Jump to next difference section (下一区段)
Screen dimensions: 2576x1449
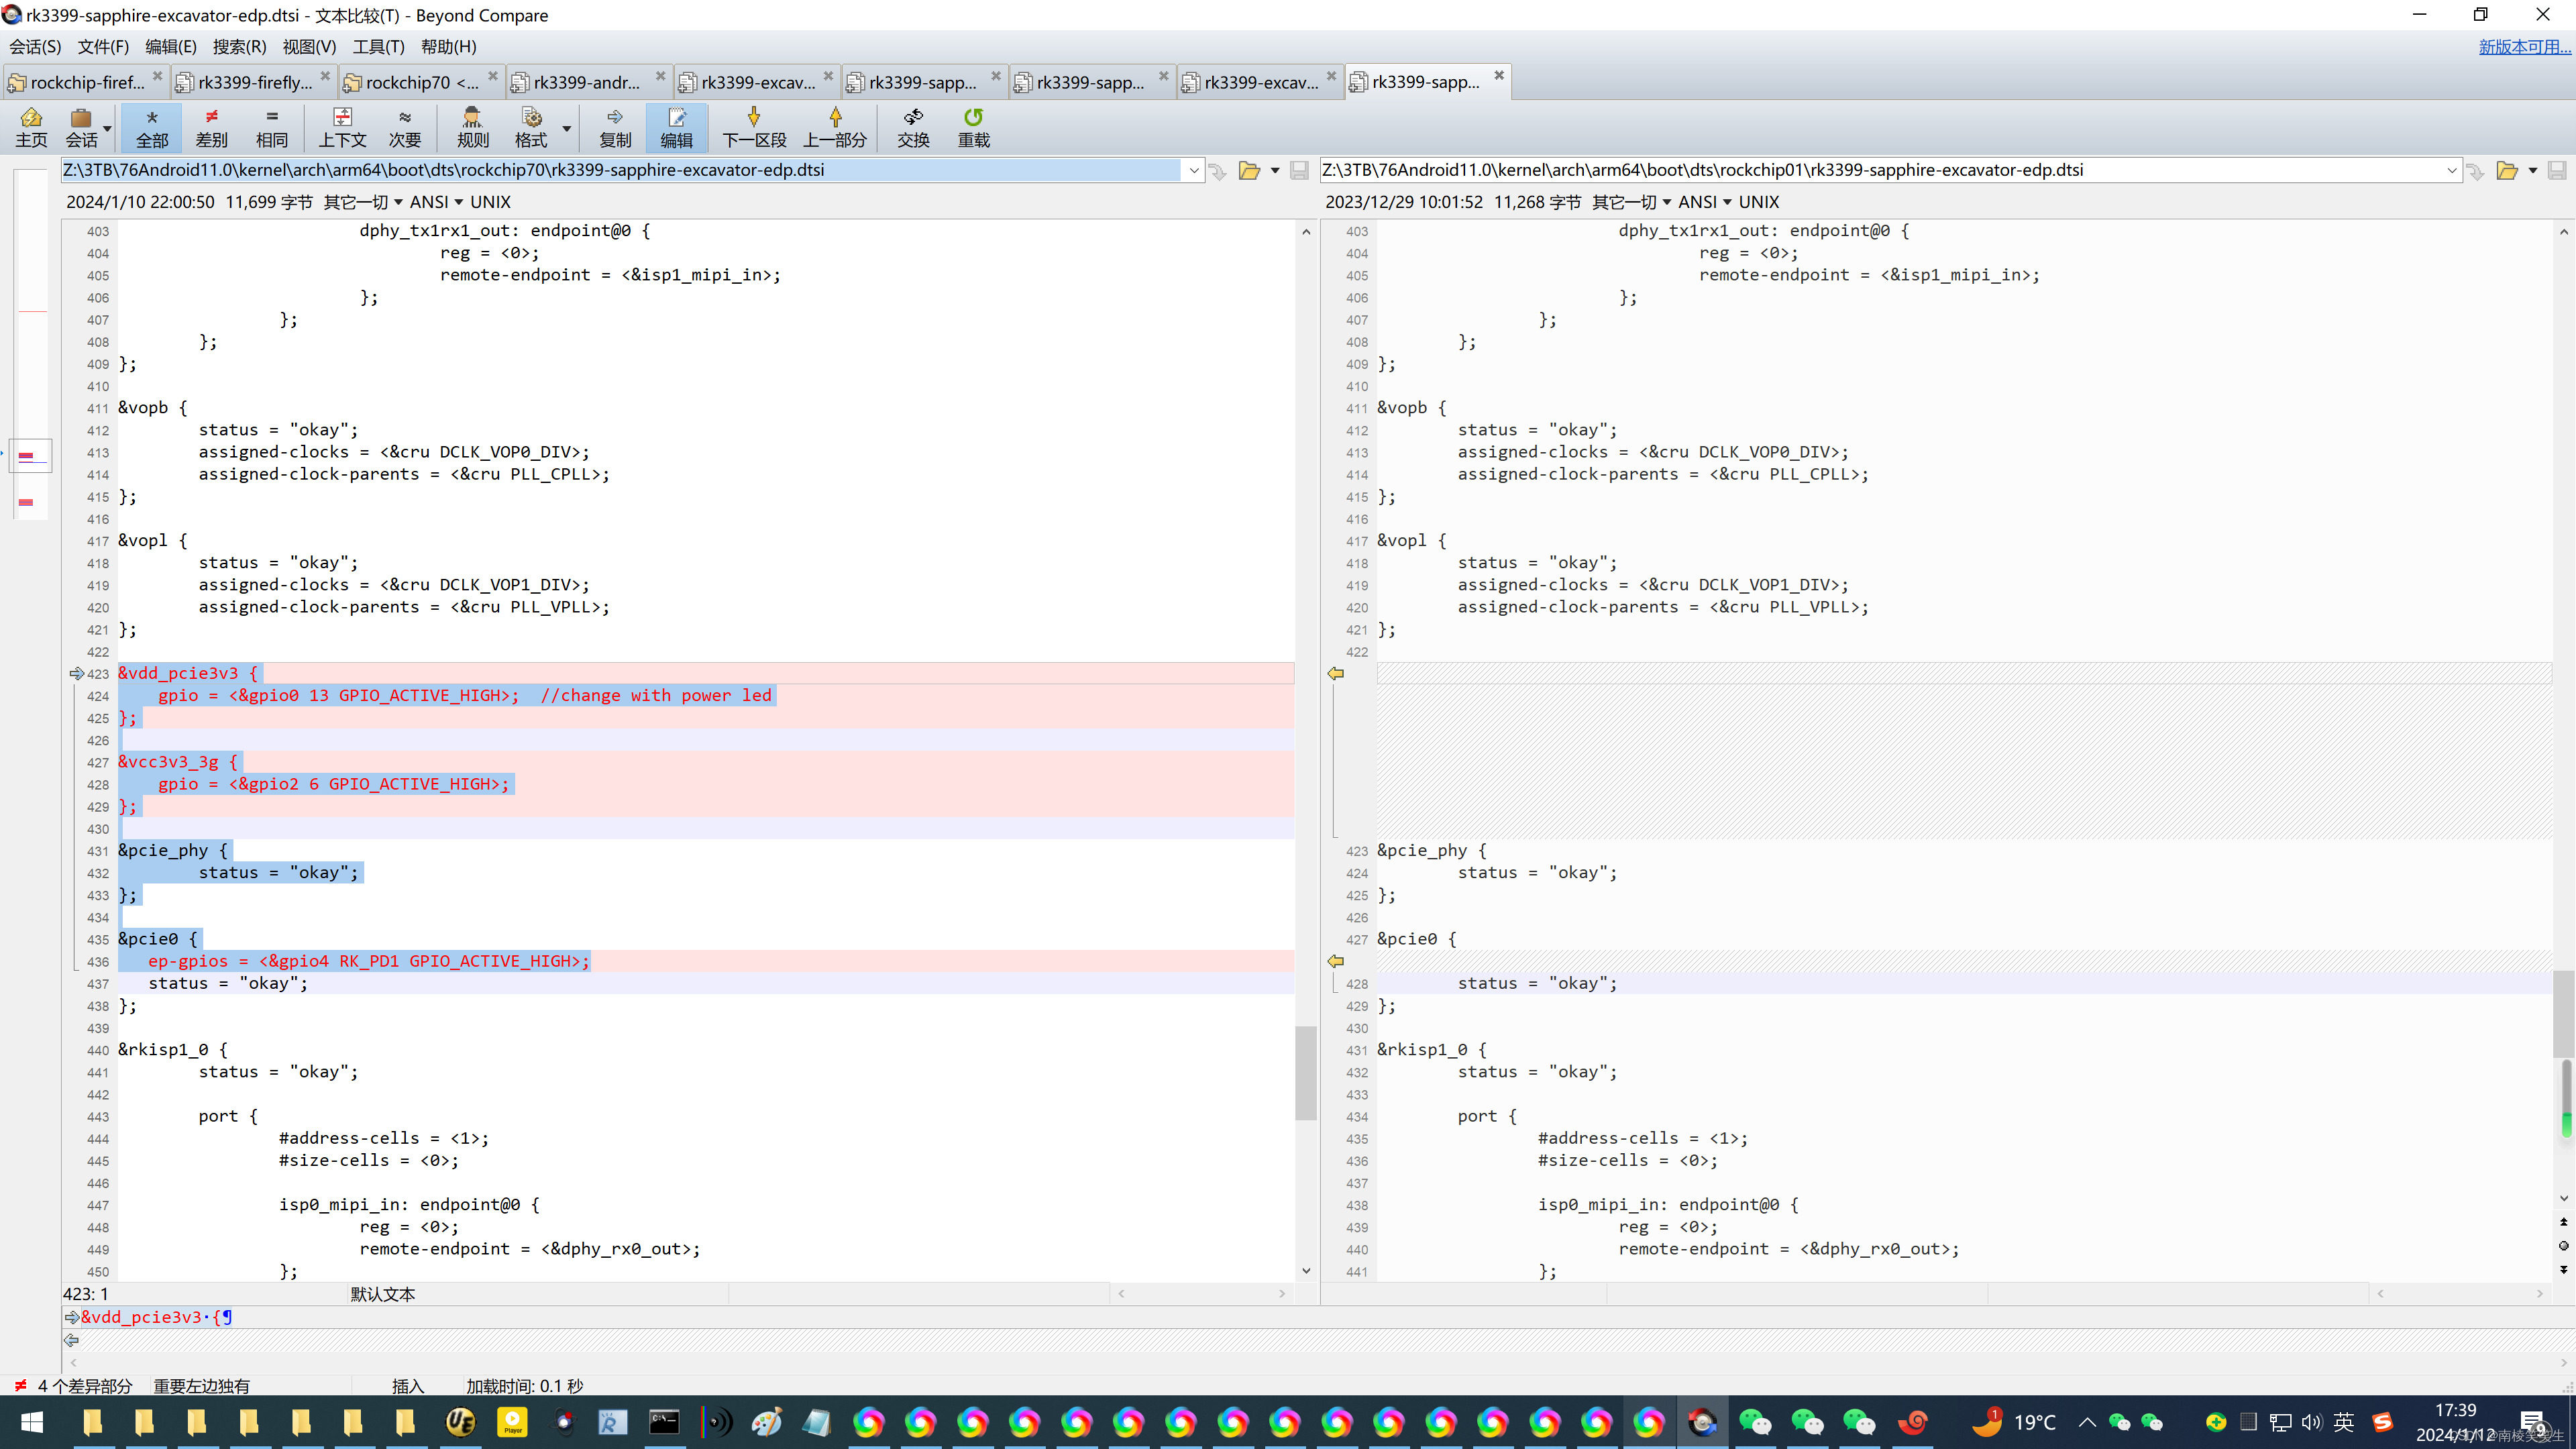754,127
